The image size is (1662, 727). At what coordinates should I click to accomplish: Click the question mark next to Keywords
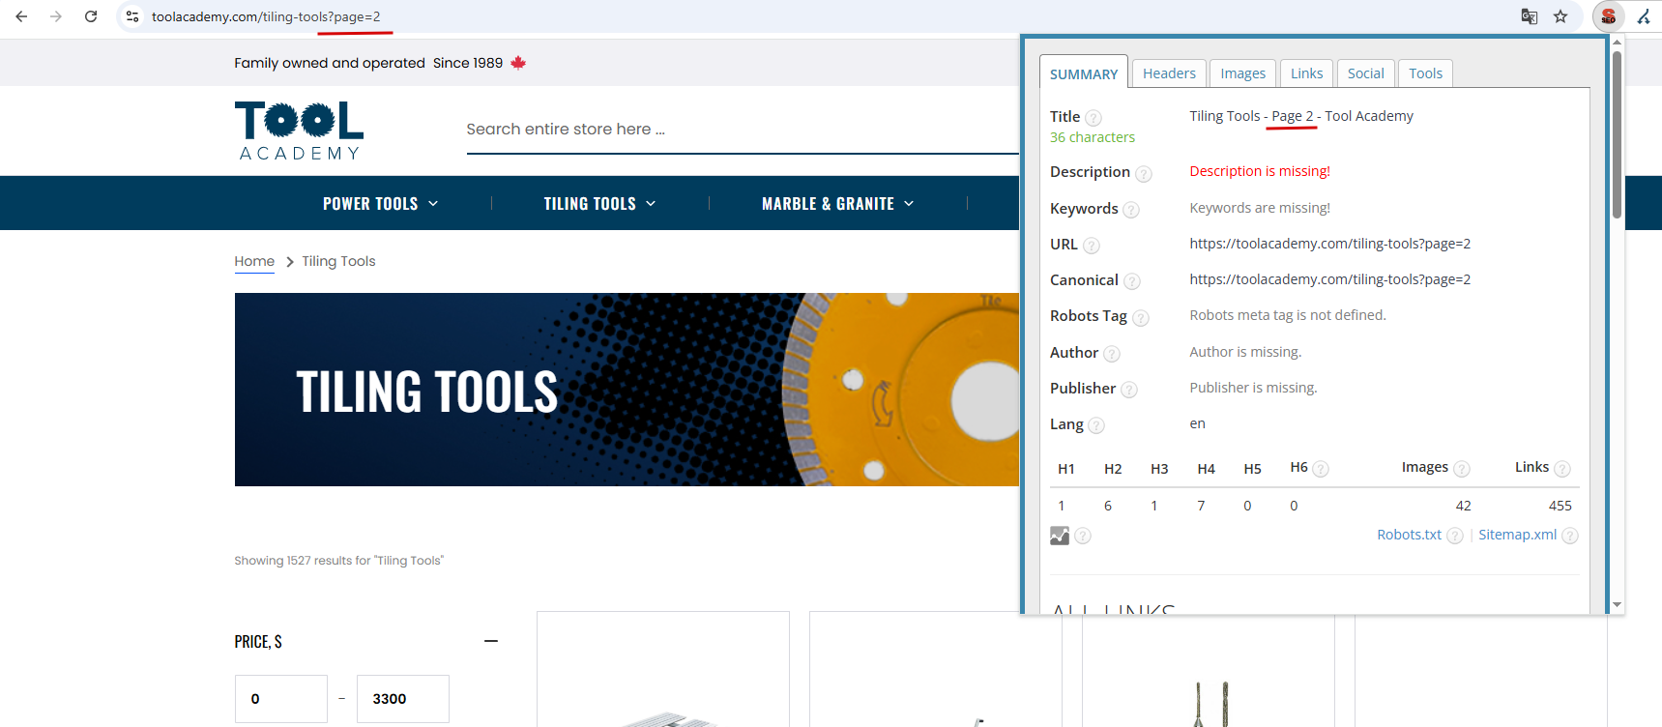coord(1131,210)
